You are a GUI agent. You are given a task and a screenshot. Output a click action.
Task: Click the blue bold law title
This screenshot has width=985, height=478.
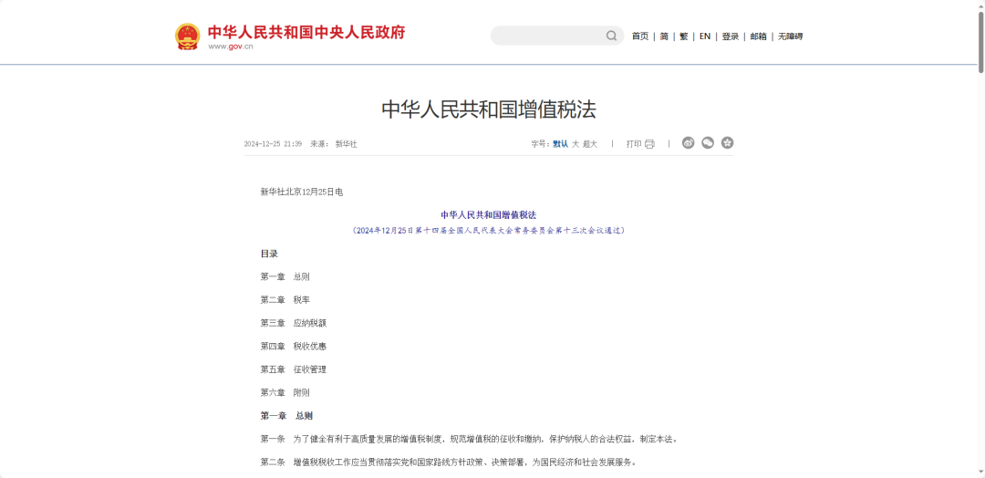coord(489,214)
